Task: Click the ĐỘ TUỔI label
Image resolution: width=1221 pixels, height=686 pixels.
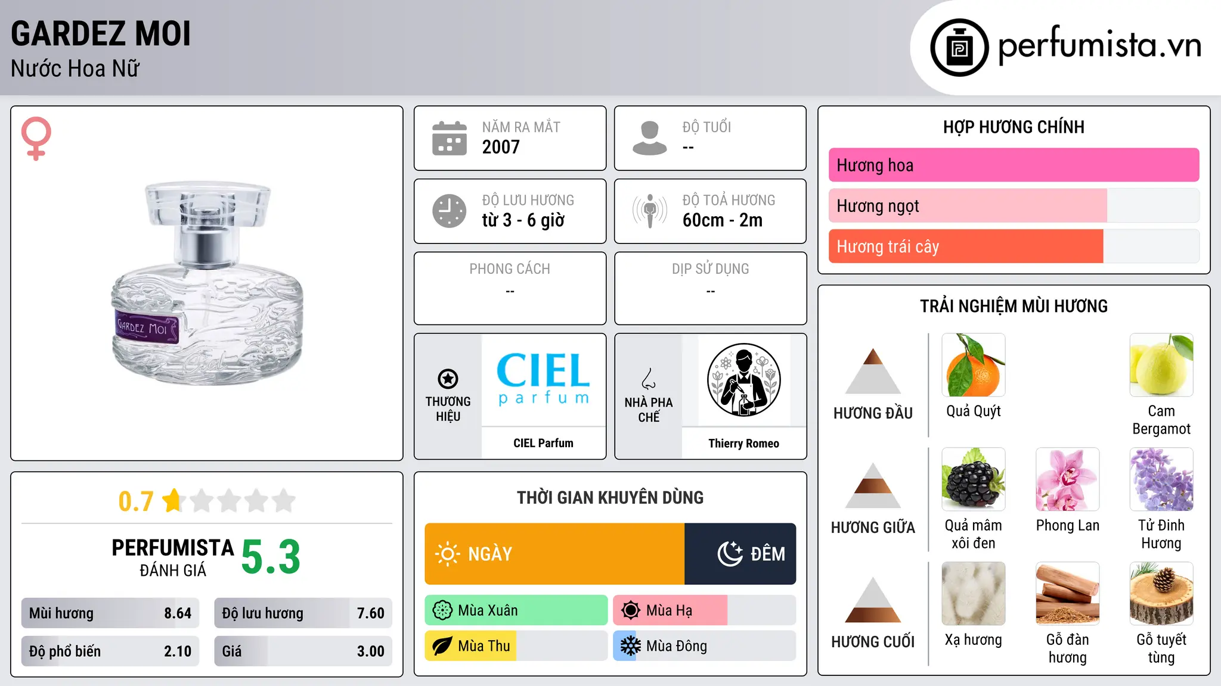Action: (x=706, y=127)
